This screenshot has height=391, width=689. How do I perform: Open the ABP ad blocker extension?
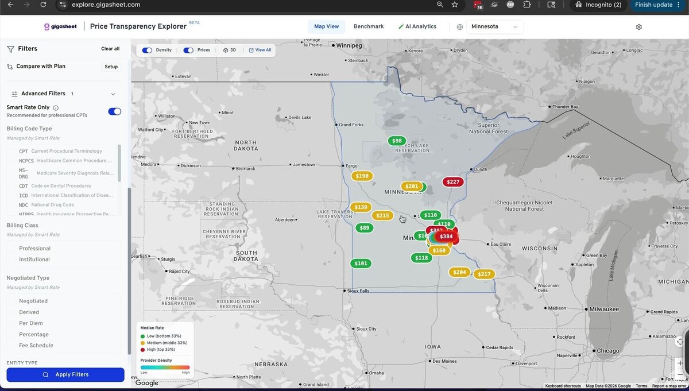[510, 5]
